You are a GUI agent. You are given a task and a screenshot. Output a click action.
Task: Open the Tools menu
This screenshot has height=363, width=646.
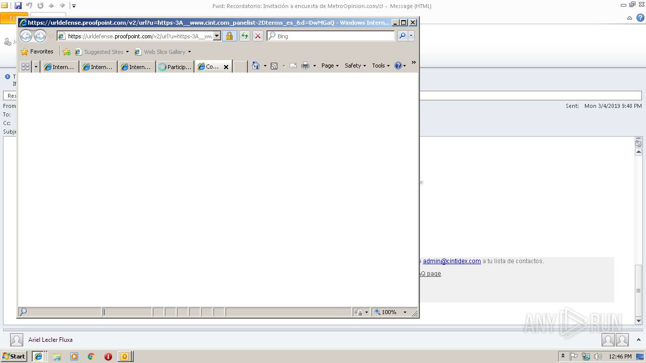point(381,66)
